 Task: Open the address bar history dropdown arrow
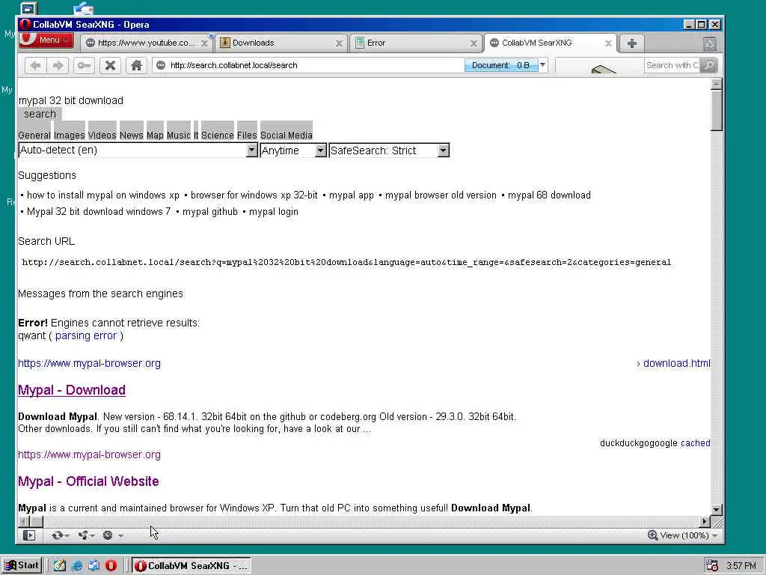[543, 64]
